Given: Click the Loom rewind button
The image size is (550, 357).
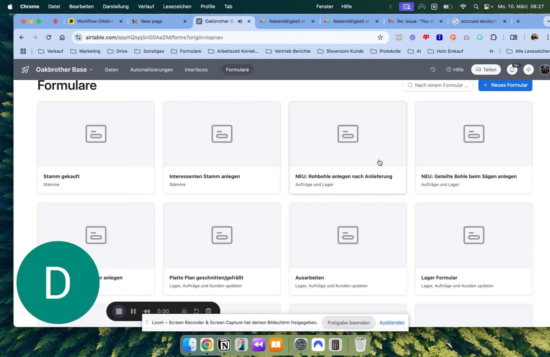Looking at the screenshot, I should pyautogui.click(x=147, y=311).
